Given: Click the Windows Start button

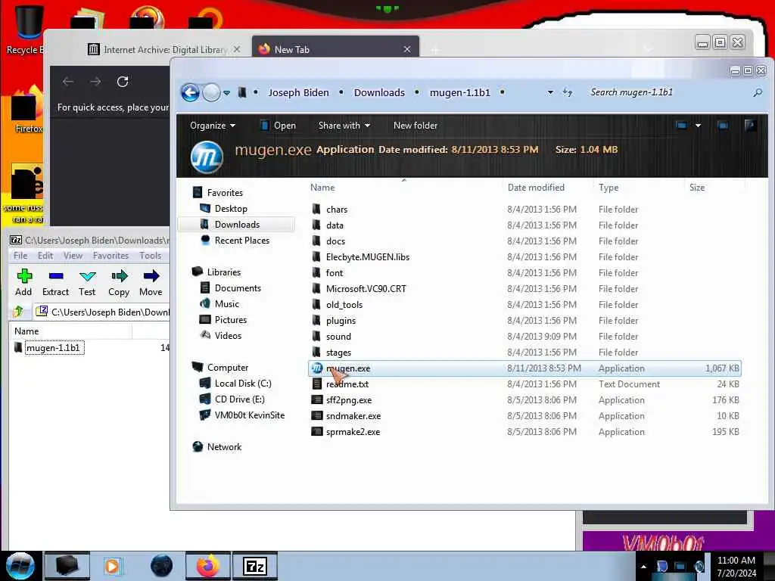Looking at the screenshot, I should tap(20, 566).
